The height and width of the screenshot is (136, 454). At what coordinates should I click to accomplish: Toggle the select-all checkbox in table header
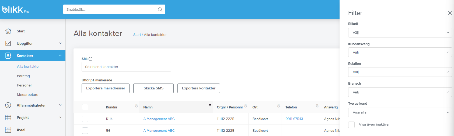pyautogui.click(x=85, y=107)
